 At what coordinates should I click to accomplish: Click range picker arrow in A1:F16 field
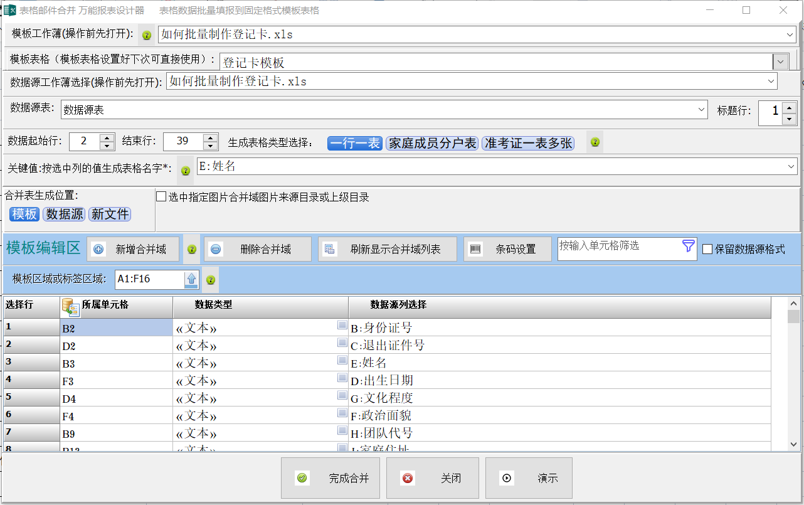pyautogui.click(x=191, y=279)
